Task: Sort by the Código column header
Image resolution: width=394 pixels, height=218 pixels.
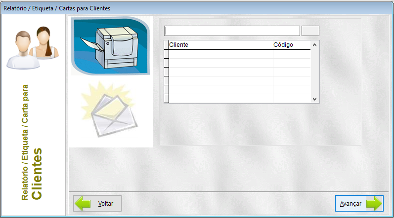Action: tap(291, 45)
